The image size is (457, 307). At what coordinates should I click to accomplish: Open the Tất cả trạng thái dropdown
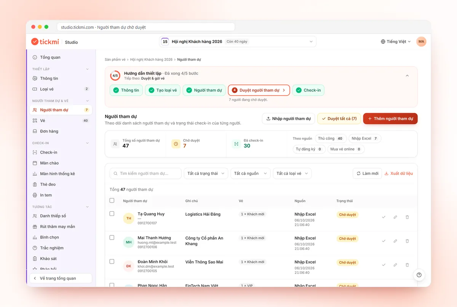(x=206, y=173)
